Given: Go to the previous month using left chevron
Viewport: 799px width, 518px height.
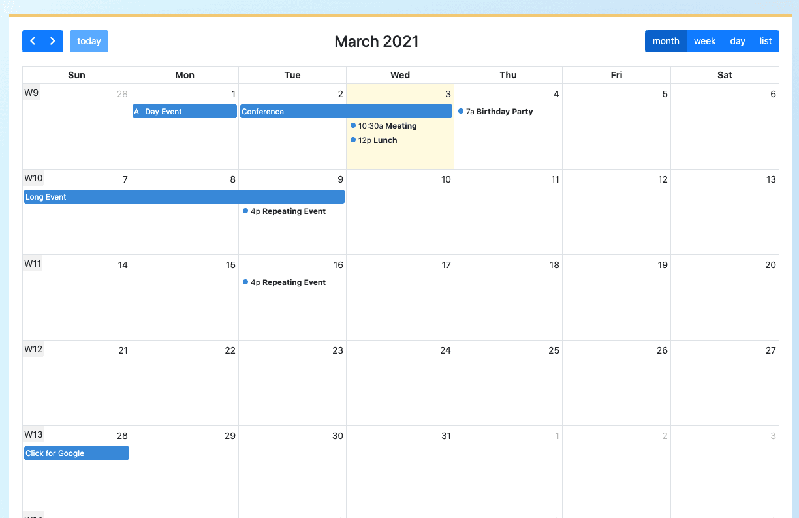Looking at the screenshot, I should [x=33, y=41].
